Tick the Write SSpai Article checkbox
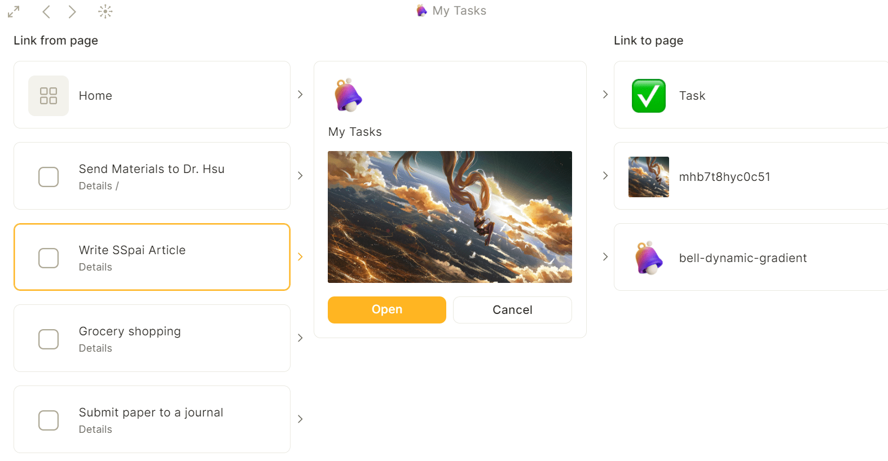Viewport: 888px width, 461px height. tap(49, 258)
